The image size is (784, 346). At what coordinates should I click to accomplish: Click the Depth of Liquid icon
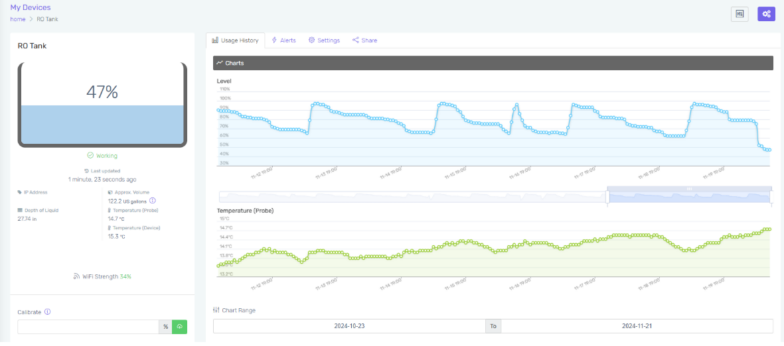point(19,210)
